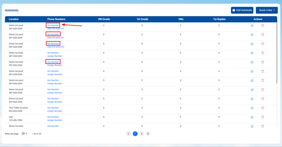Delete the first Demo Account autotext row

pos(262,25)
